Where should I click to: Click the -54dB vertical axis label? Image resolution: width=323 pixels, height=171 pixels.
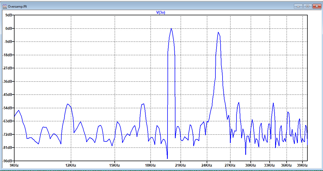[x=7, y=108]
